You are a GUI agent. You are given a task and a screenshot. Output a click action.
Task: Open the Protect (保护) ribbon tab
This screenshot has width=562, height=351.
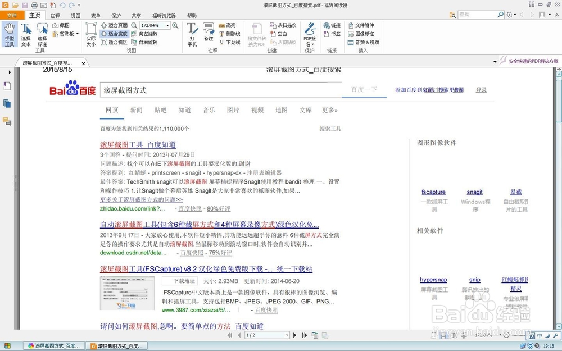(x=116, y=16)
